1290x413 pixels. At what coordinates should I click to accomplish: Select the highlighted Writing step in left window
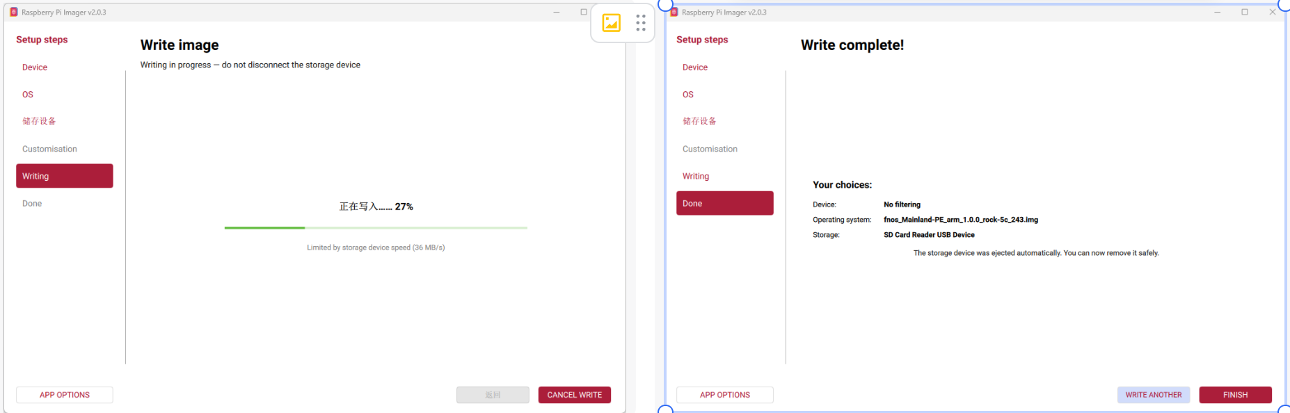coord(65,176)
